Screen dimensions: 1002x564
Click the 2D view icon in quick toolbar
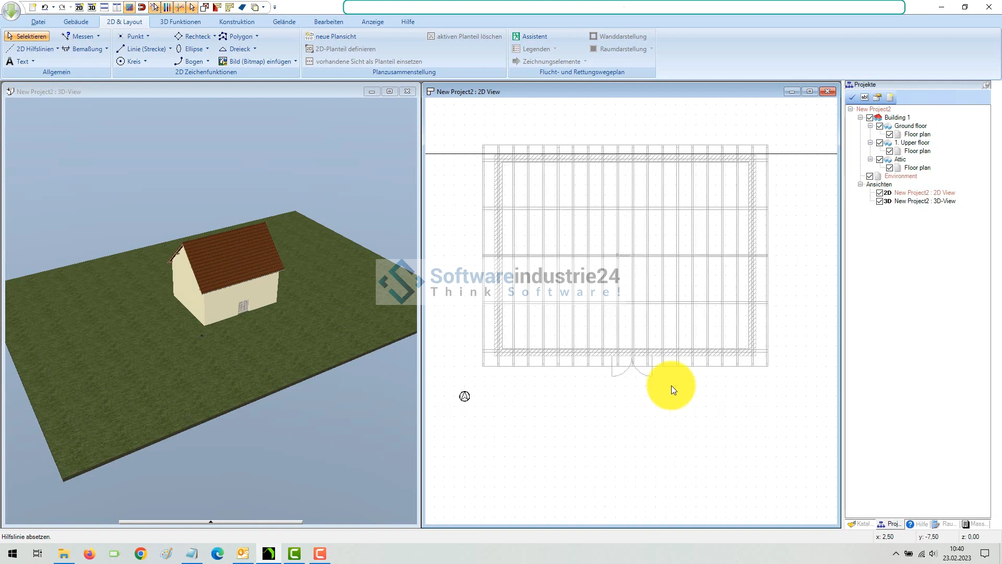click(x=79, y=7)
